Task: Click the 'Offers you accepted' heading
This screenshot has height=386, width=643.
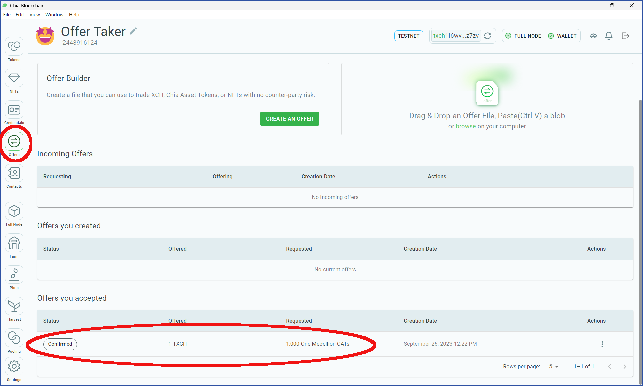Action: point(72,298)
